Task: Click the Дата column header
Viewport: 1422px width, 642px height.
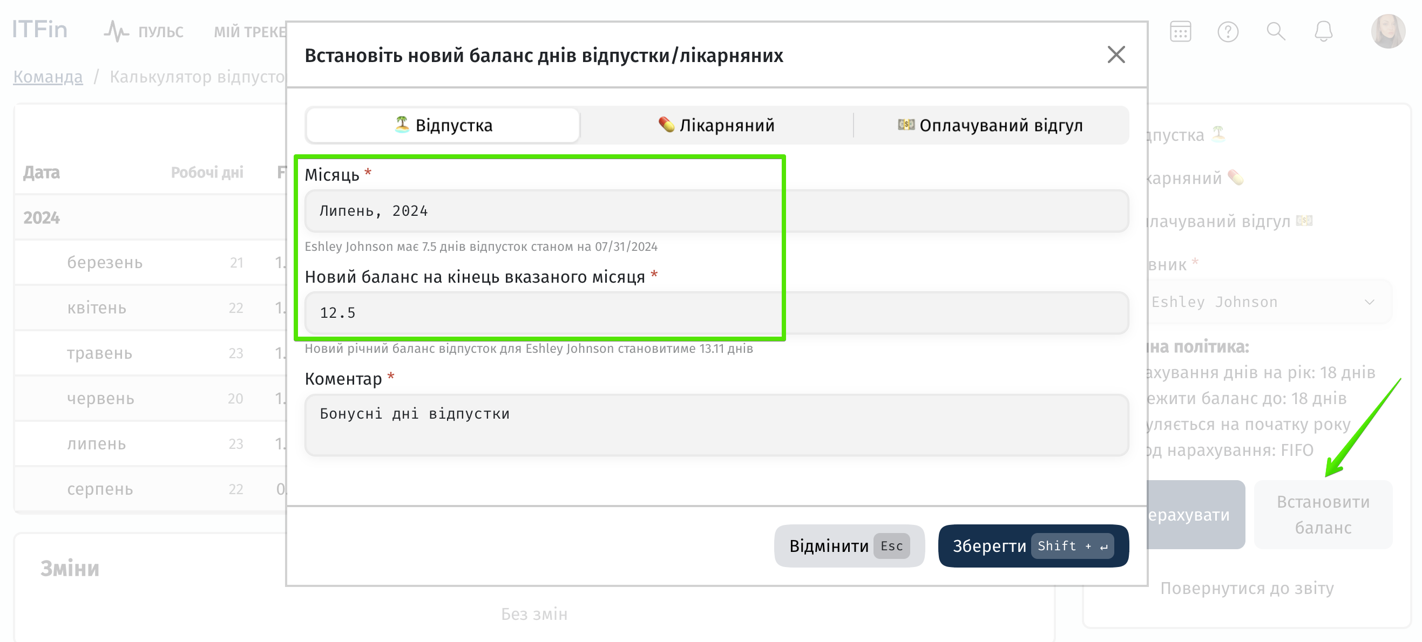Action: coord(42,173)
